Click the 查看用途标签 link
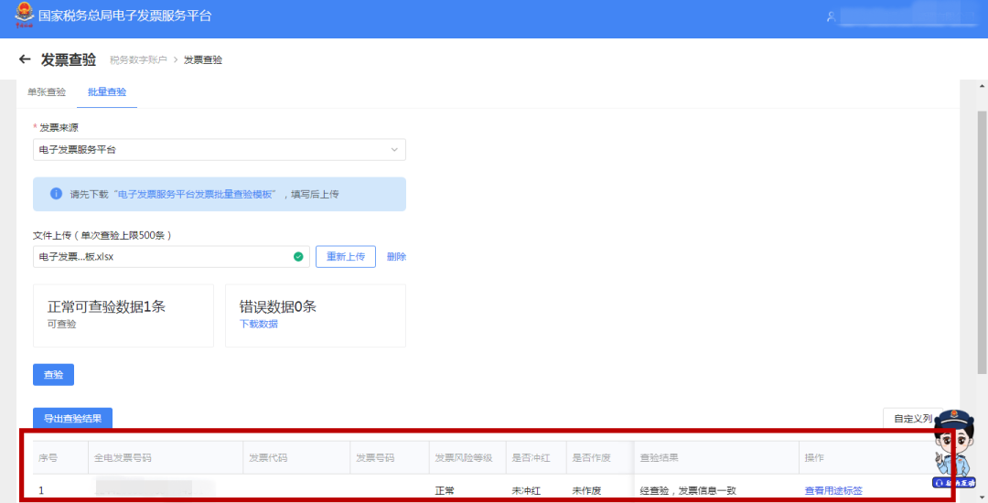 pos(833,490)
